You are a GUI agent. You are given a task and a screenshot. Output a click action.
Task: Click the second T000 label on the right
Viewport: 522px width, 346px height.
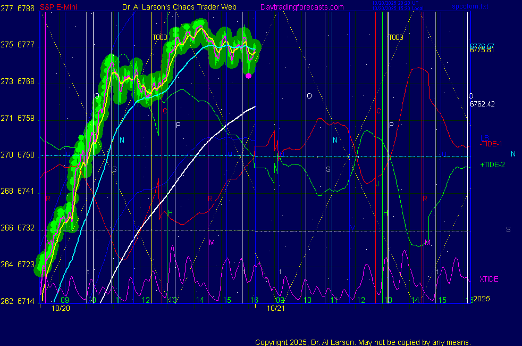[395, 38]
